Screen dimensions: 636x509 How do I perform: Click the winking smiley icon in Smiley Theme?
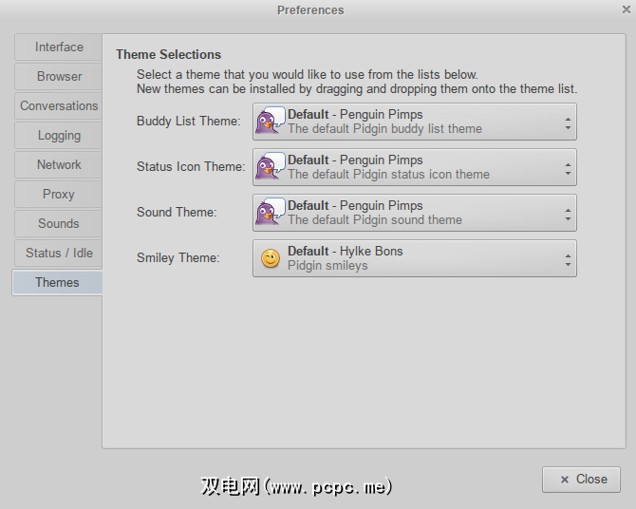[271, 258]
